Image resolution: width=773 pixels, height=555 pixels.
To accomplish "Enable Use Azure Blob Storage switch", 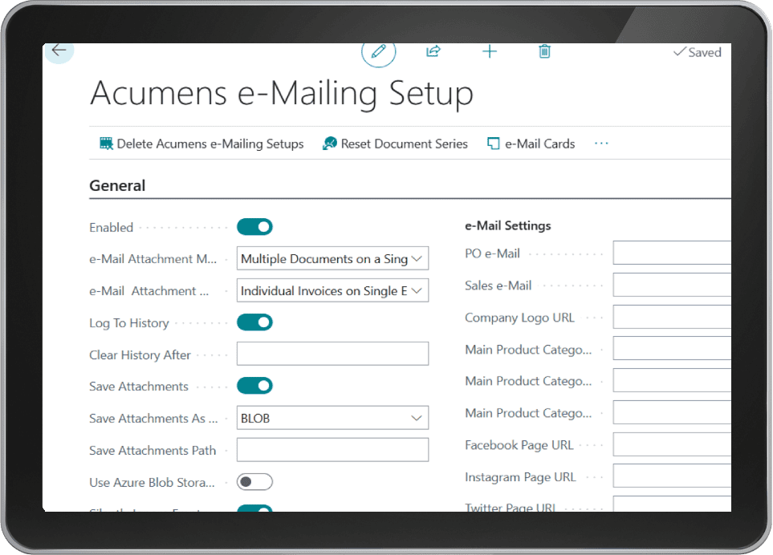I will tap(255, 482).
